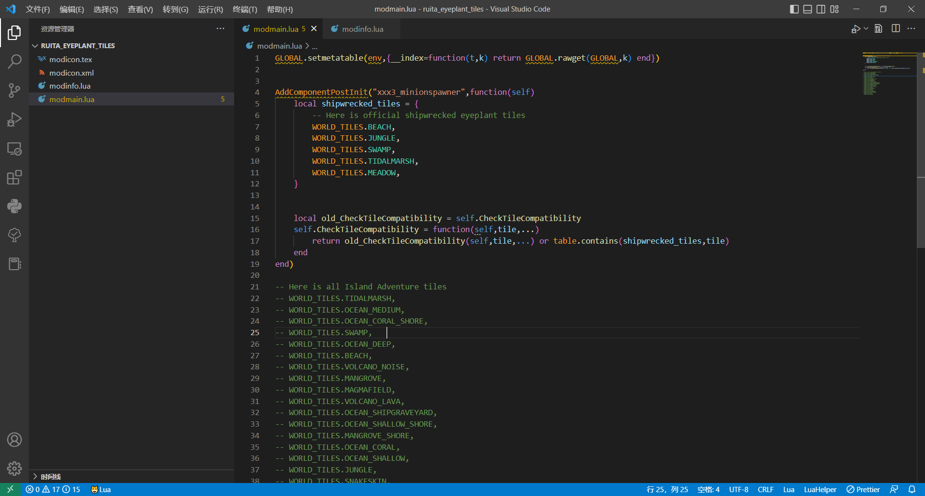The width and height of the screenshot is (925, 496).
Task: Click the line and column indicator 行 25, 列 25
Action: [x=667, y=489]
